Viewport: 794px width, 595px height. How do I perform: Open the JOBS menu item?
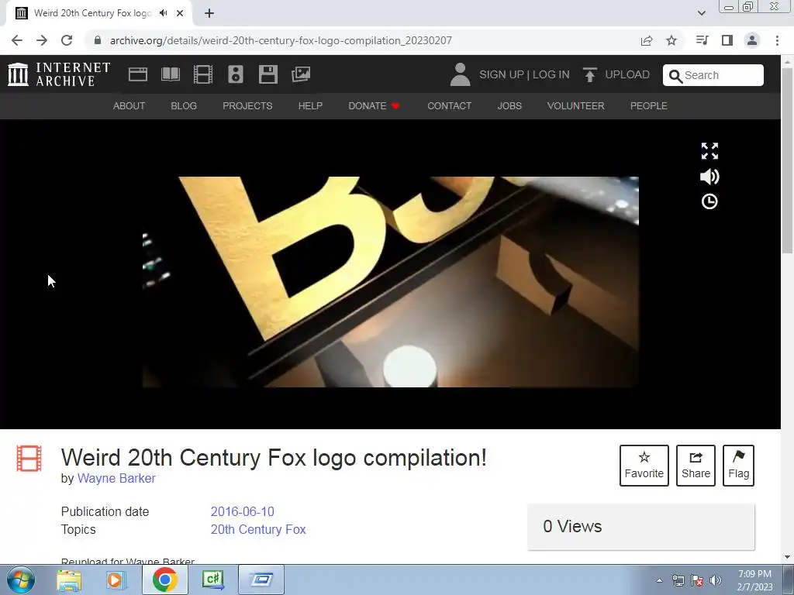click(509, 105)
